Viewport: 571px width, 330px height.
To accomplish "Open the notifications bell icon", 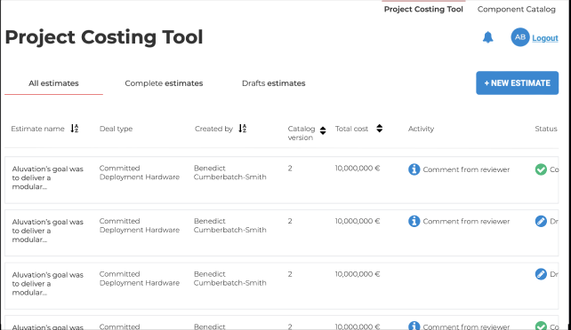I will click(487, 37).
